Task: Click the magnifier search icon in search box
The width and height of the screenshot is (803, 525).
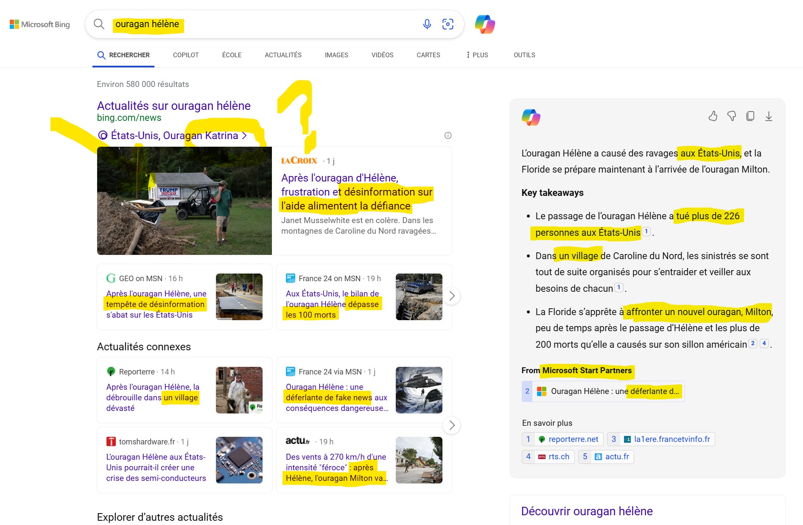Action: pos(99,24)
